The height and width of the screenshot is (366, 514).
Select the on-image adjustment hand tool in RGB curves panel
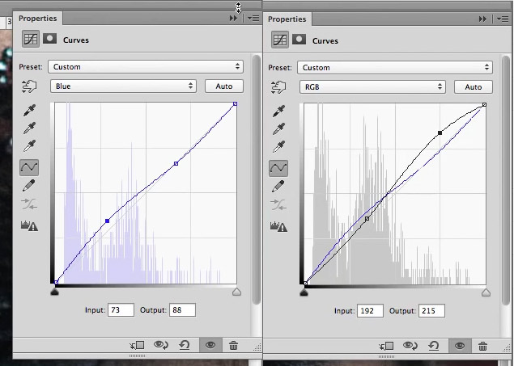(278, 87)
